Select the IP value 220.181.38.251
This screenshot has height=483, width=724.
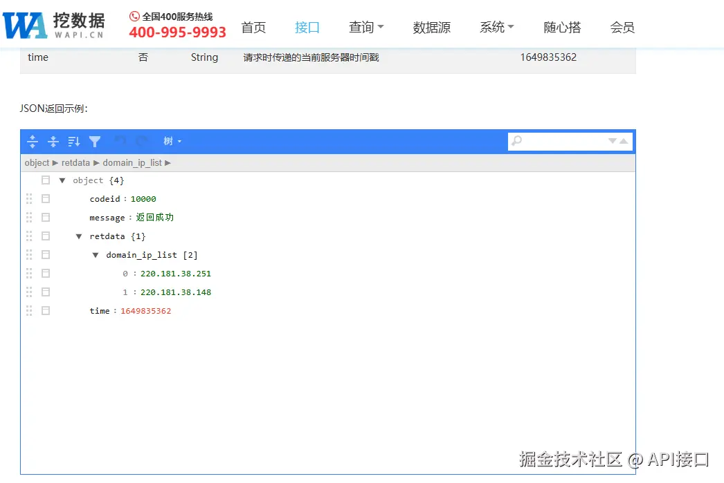[x=175, y=274]
